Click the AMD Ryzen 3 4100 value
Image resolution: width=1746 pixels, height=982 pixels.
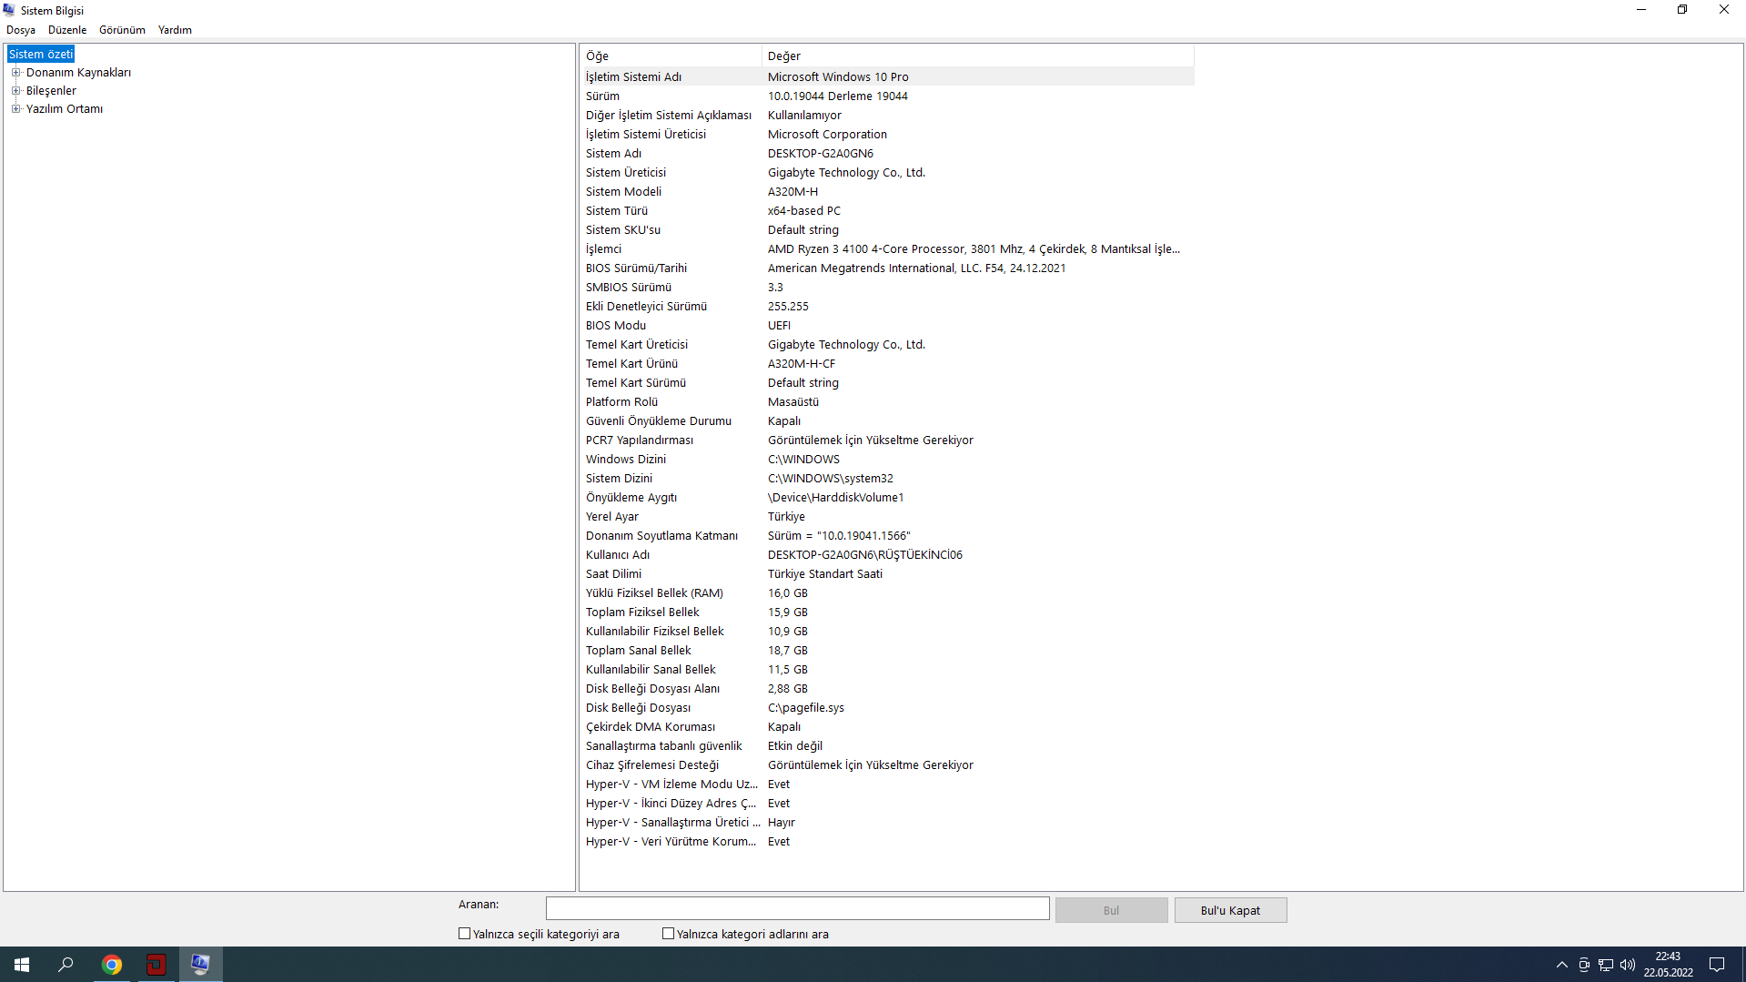[974, 249]
